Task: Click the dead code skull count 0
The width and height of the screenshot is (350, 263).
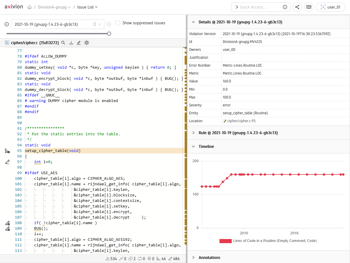Action: 151,259
